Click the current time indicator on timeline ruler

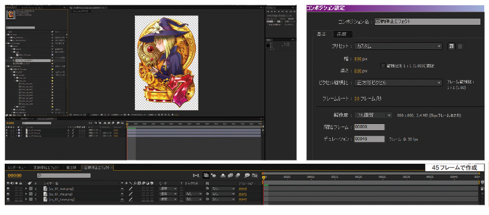pos(263,177)
